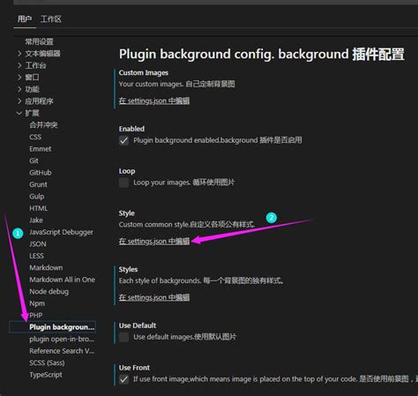Click the Use Front setting title

134,368
